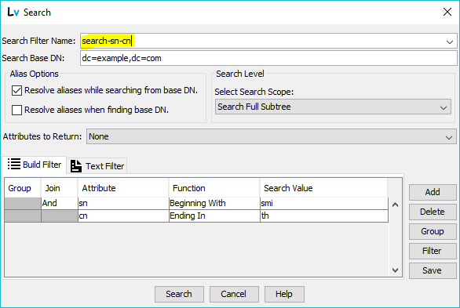Click the filter table scroll up arrow
Viewport: 460px width, 308px height.
coord(395,205)
